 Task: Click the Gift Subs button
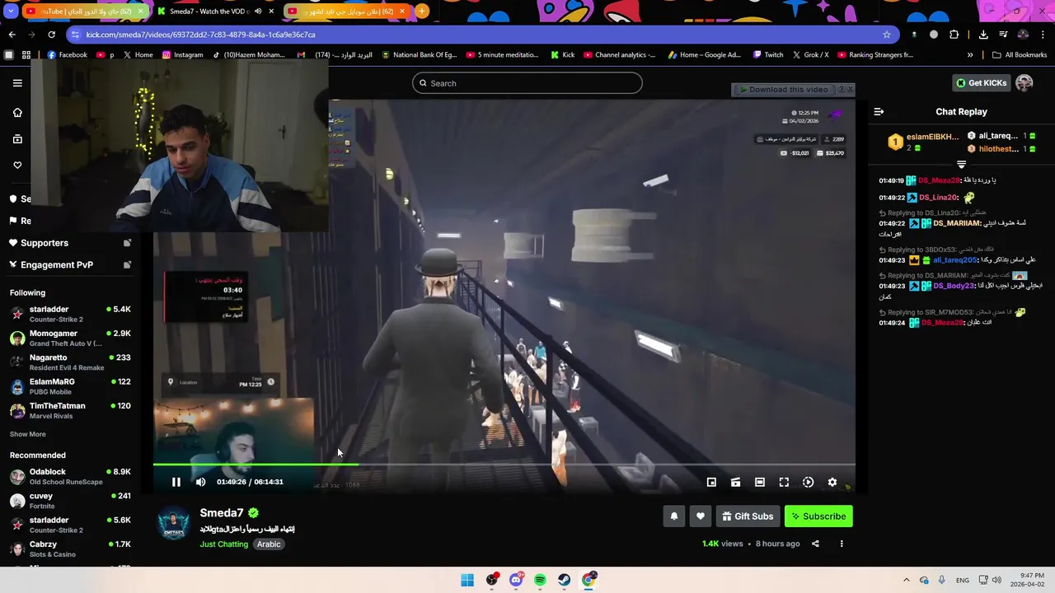(x=748, y=516)
